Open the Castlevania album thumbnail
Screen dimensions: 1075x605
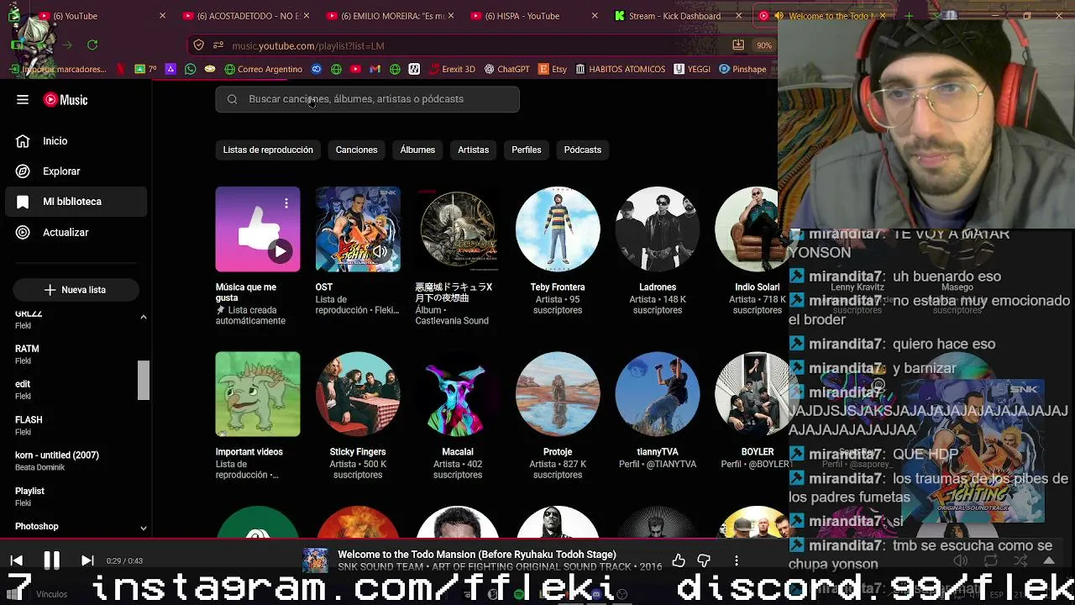tap(458, 229)
